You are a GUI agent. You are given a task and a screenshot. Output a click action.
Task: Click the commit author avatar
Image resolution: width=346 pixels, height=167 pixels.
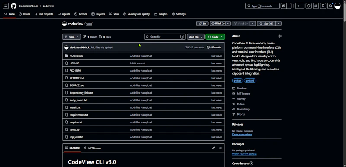[x=67, y=47]
